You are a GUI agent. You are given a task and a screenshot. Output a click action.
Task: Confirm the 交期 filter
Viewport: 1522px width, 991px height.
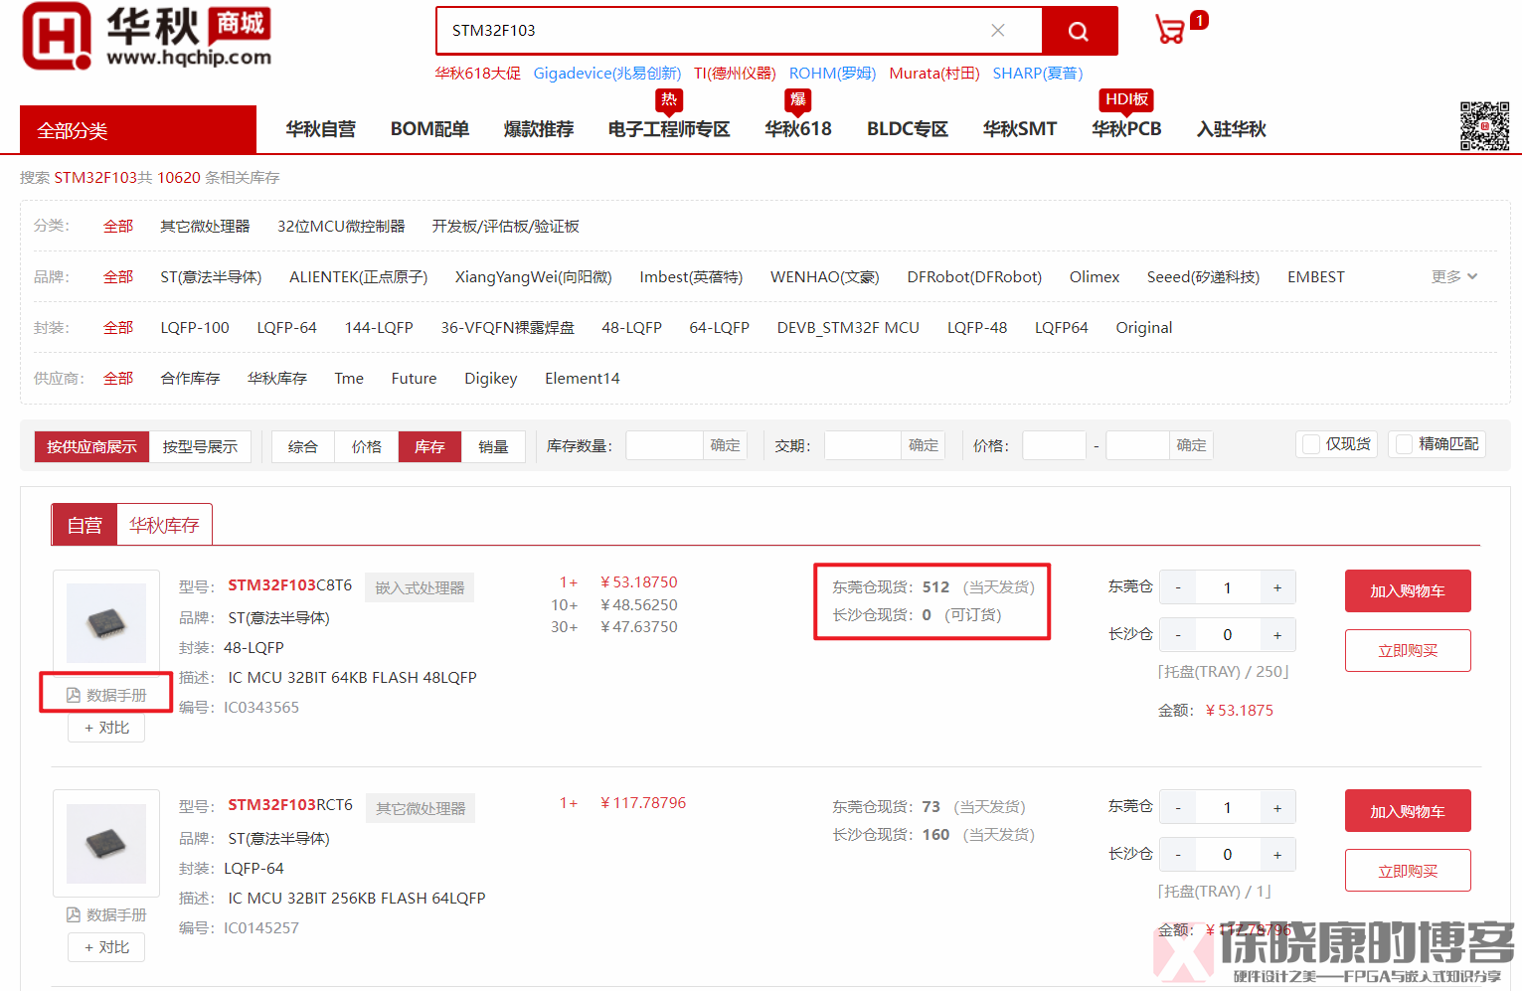[923, 445]
